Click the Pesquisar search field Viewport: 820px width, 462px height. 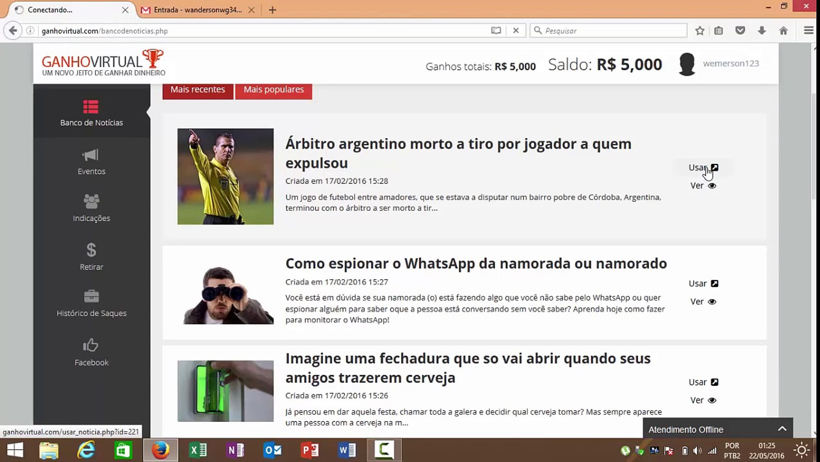(608, 31)
